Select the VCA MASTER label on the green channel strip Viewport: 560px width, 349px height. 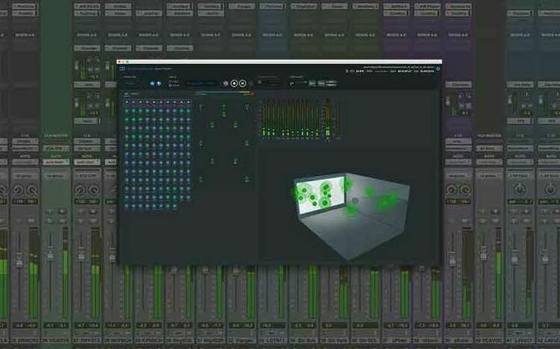coord(56,136)
